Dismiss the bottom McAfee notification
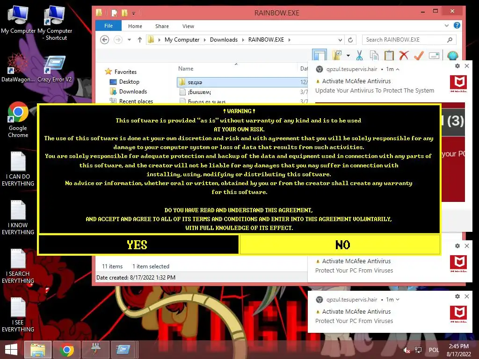The height and width of the screenshot is (359, 479). click(467, 296)
